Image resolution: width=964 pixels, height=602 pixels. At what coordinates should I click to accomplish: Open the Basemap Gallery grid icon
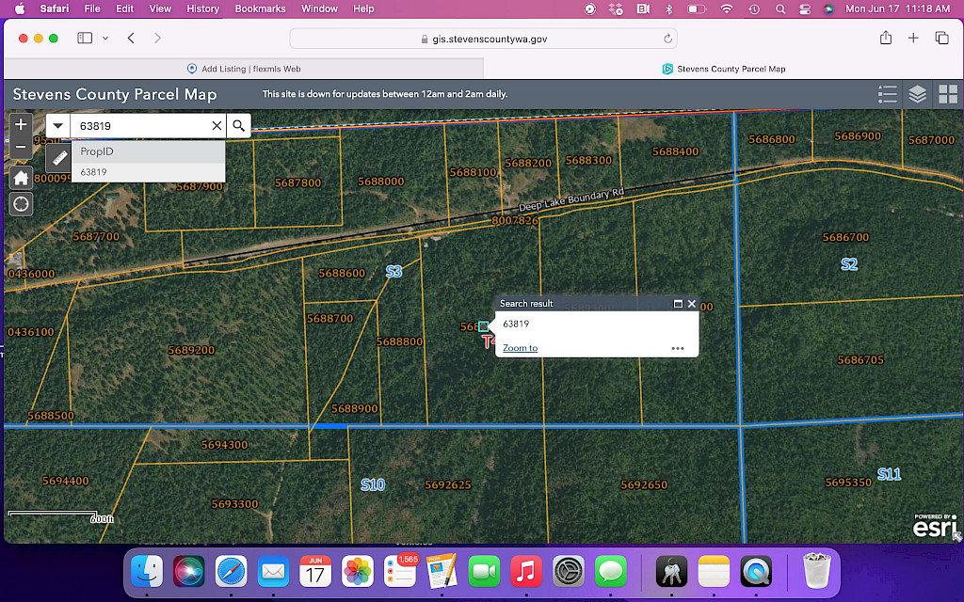click(948, 94)
